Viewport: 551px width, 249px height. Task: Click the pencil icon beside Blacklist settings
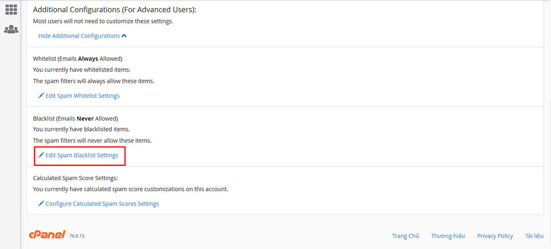(41, 155)
